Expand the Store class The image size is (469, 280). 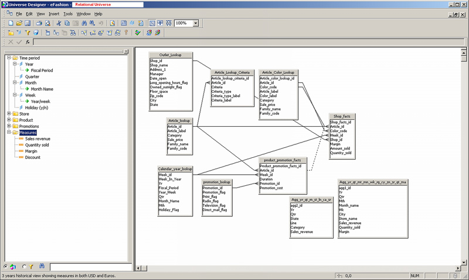point(9,113)
